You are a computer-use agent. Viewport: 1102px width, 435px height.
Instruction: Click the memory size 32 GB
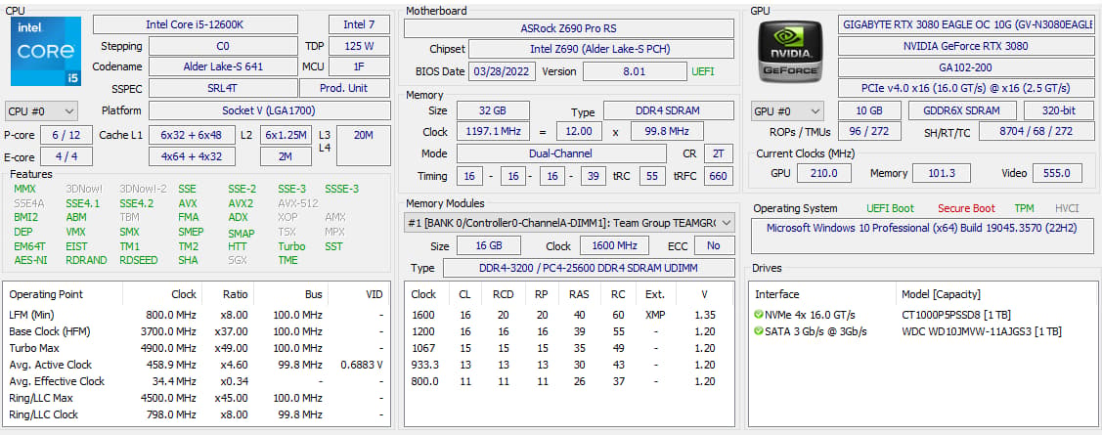click(x=494, y=111)
